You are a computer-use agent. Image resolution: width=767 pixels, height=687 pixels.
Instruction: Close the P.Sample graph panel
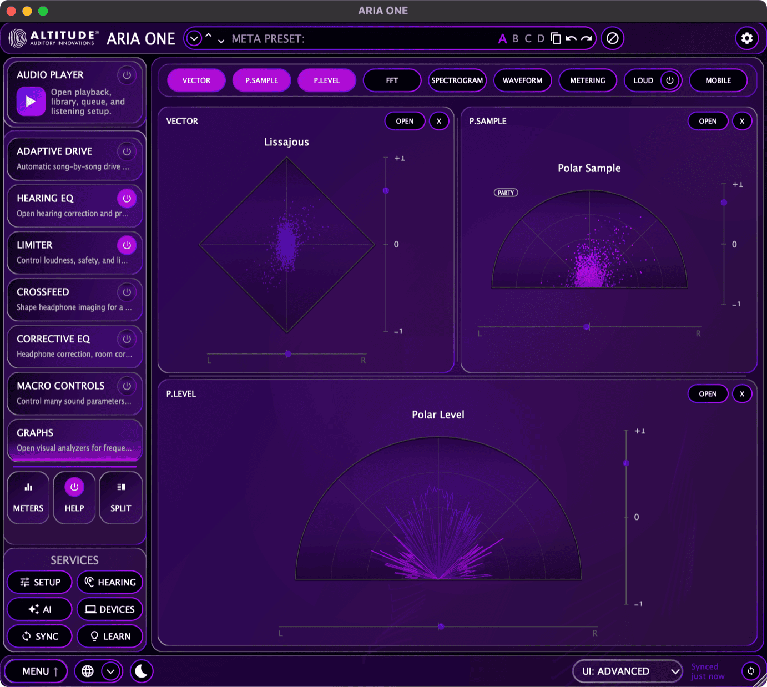tap(742, 121)
